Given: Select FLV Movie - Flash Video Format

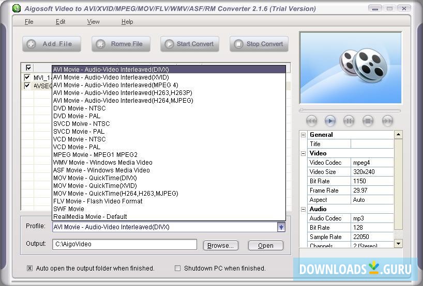Looking at the screenshot, I should (169, 201).
